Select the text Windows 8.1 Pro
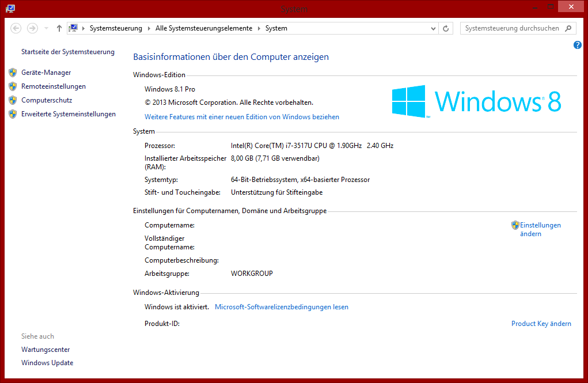The width and height of the screenshot is (588, 383). coord(170,89)
